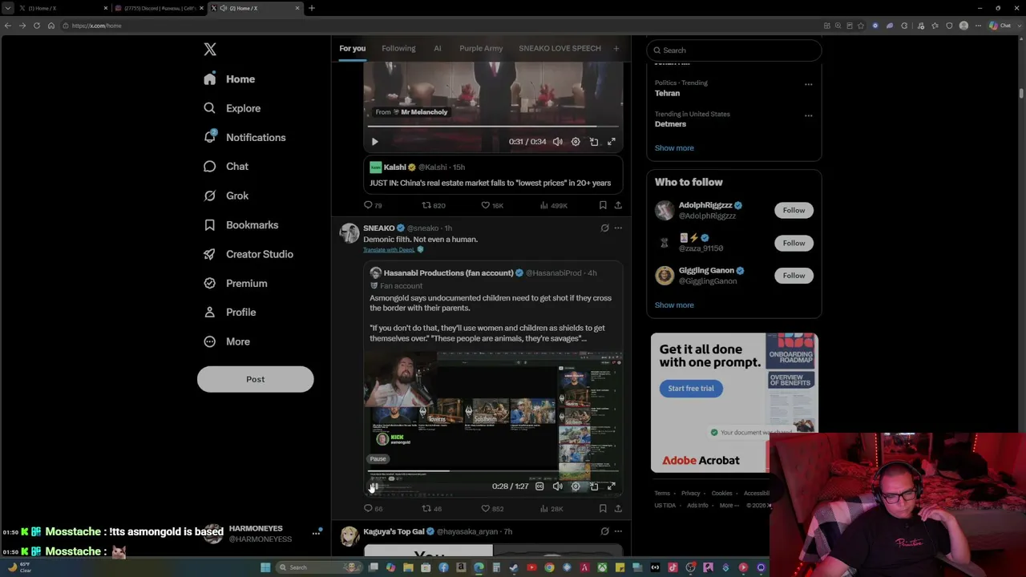Open Chat from the sidebar
The height and width of the screenshot is (577, 1026).
tap(226, 167)
